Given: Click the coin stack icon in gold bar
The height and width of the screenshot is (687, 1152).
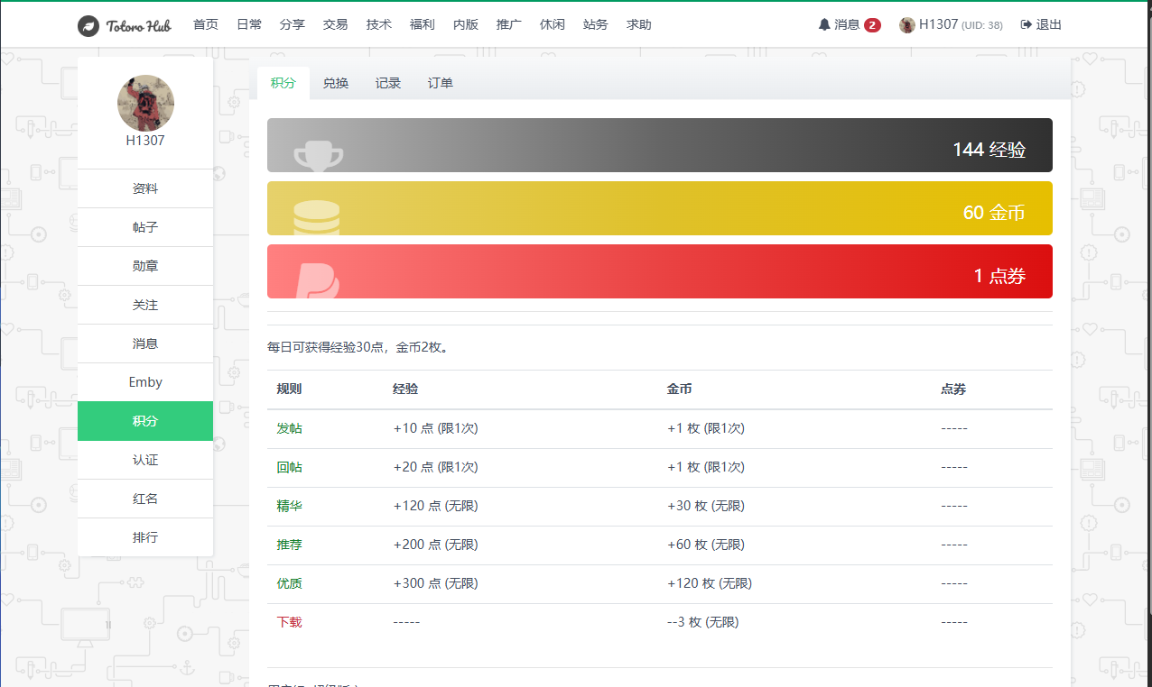Looking at the screenshot, I should coord(317,218).
